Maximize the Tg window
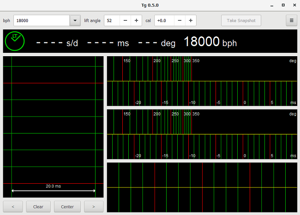The image size is (300, 215). click(283, 5)
